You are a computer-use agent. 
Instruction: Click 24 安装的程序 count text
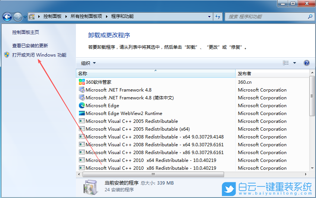[119, 190]
